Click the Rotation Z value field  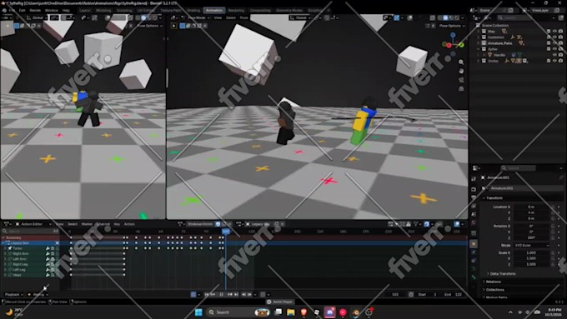532,237
